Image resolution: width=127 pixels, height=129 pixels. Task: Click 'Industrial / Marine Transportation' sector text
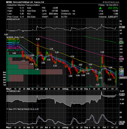pos(24,5)
